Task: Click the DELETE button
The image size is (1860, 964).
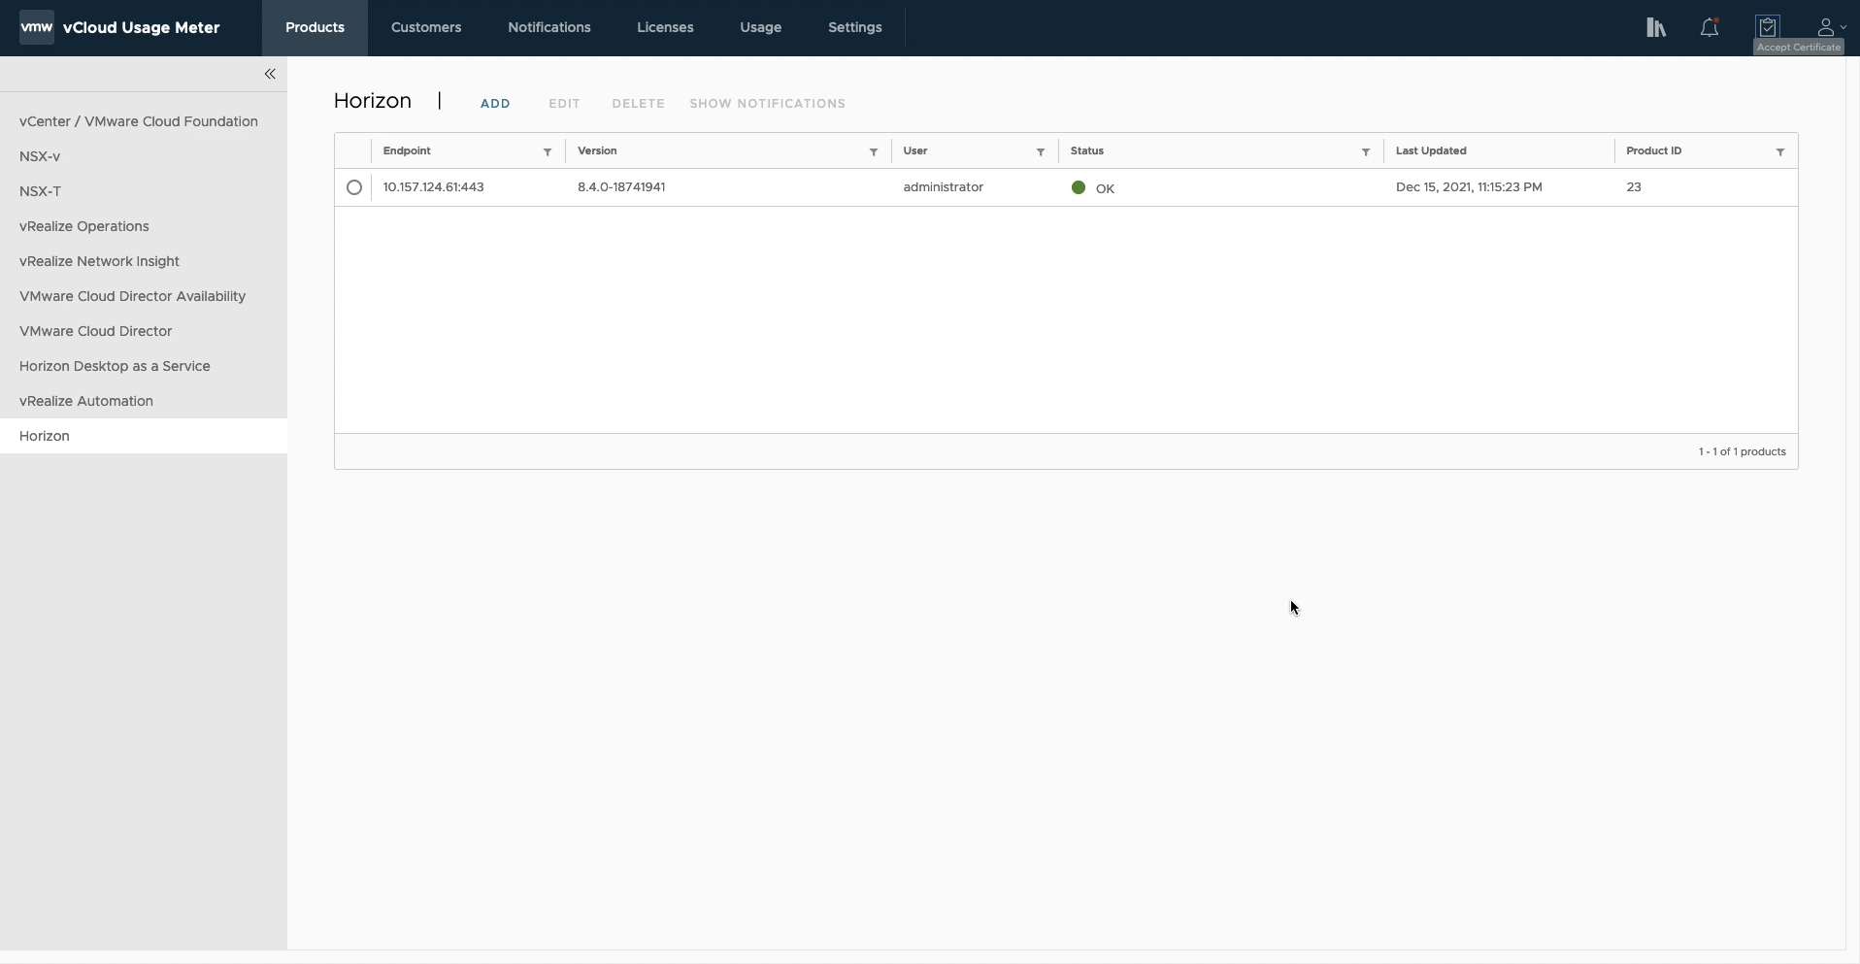Action: point(638,103)
